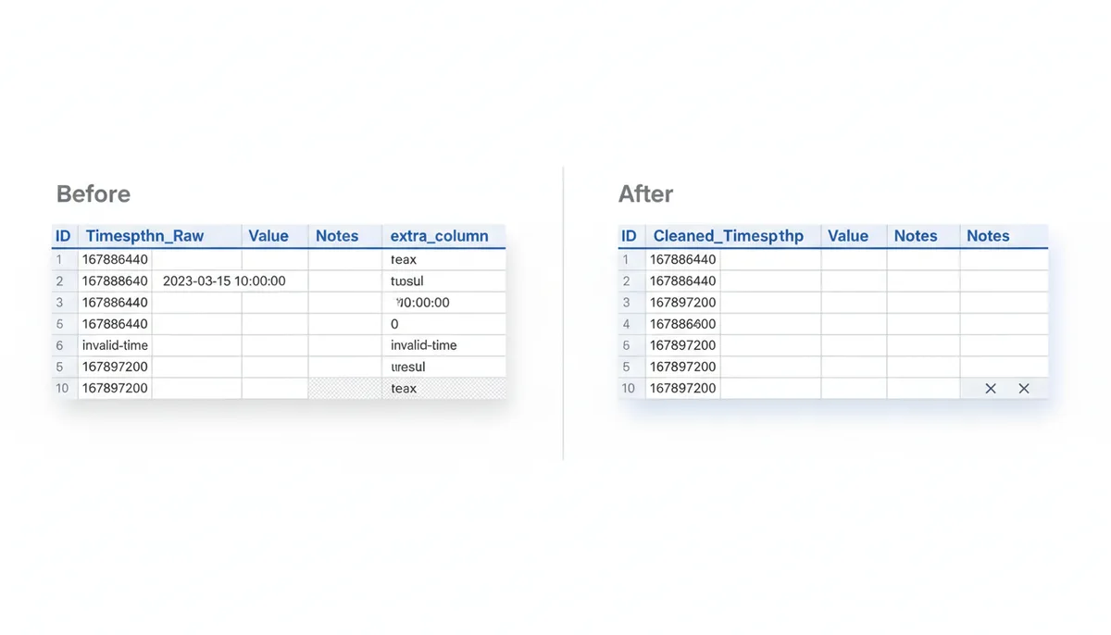Image resolution: width=1111 pixels, height=635 pixels.
Task: Click the '10:00:00' cell in Before row 3
Action: point(422,303)
